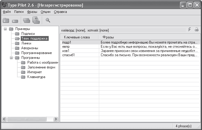Image resolution: width=202 pixels, height=130 pixels.
Task: Maximize the Type Pilot window
Action: 190,5
